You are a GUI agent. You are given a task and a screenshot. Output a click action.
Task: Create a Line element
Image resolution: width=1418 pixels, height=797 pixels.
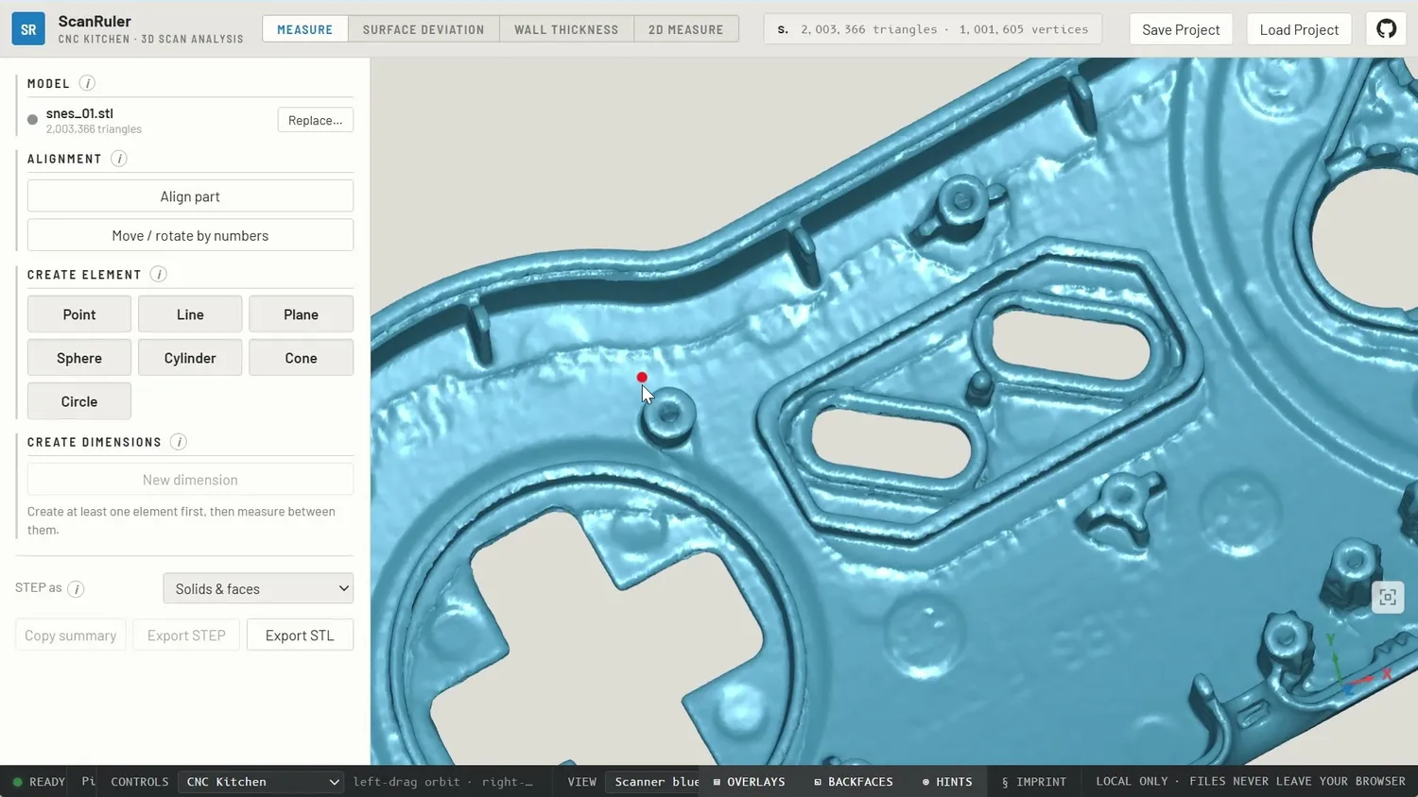coord(190,314)
